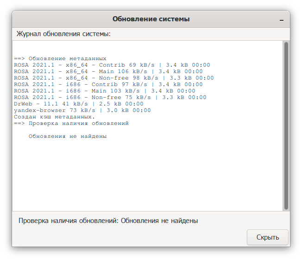
Task: Click the indented 'Обновления не найдены' log line
Action: [68, 136]
